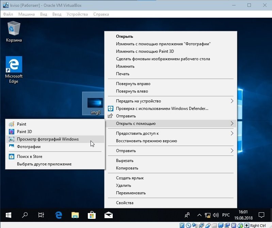Click the USB devices indicator in VirtualBox status bar
The height and width of the screenshot is (228, 272).
tap(208, 225)
